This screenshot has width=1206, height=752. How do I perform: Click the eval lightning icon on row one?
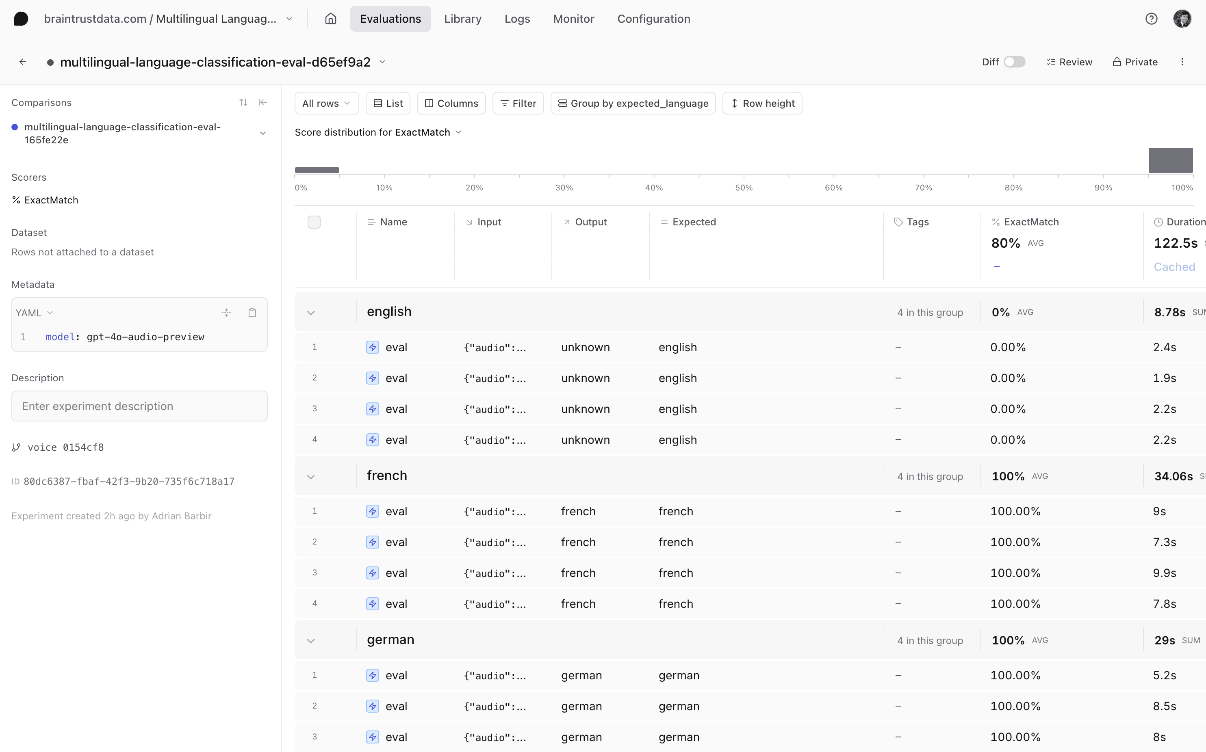[372, 347]
